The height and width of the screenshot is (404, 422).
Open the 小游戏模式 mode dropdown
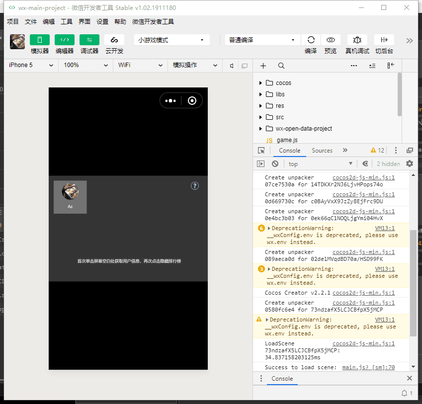171,40
